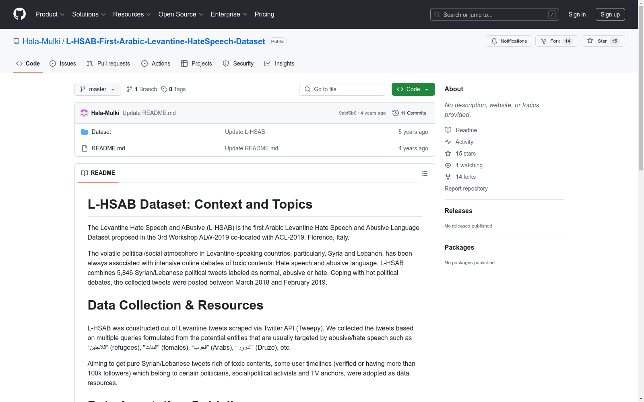
Task: Expand the Enterprise menu
Action: tap(229, 14)
